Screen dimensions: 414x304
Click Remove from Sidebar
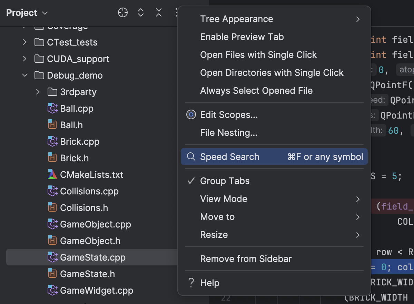[x=246, y=259]
